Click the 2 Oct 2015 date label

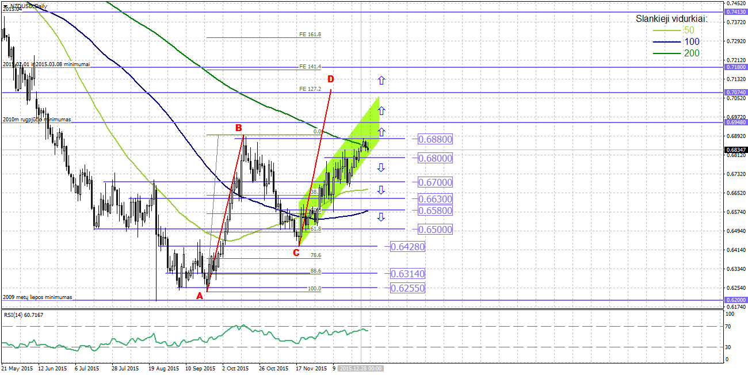click(x=235, y=368)
